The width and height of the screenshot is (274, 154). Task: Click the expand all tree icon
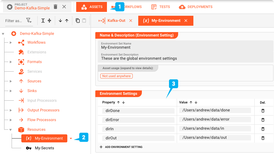point(43,21)
